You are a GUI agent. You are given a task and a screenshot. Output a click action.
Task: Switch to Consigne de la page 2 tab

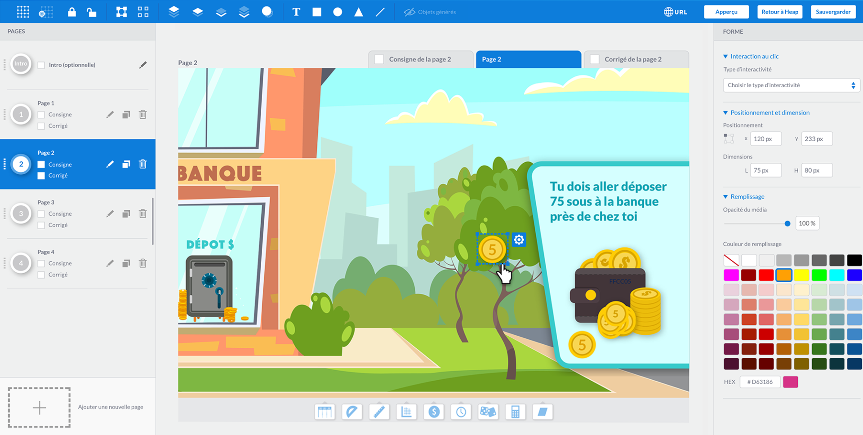pyautogui.click(x=420, y=59)
